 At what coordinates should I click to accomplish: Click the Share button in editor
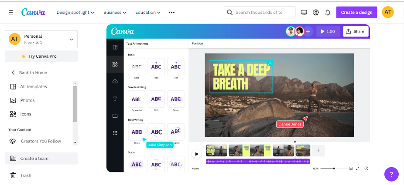tap(356, 31)
